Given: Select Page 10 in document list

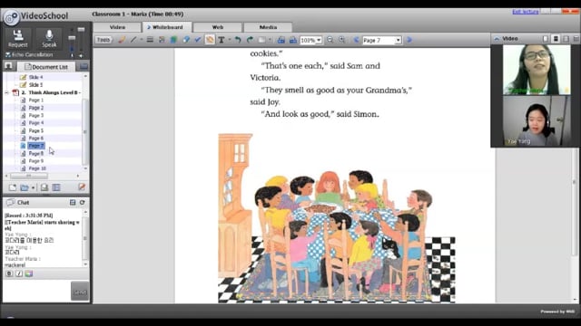Looking at the screenshot, I should pos(36,168).
